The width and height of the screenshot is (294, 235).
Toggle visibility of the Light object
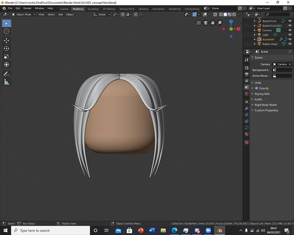[x=290, y=35]
